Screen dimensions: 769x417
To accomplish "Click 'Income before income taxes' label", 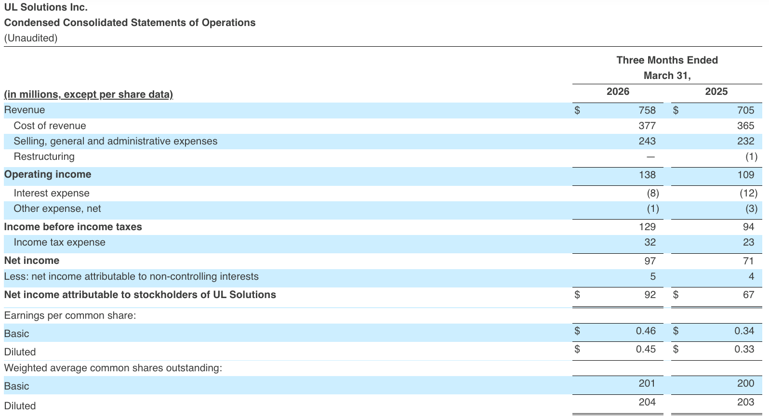I will point(73,227).
